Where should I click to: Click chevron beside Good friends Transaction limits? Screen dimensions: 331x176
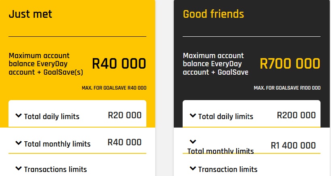[192, 168]
